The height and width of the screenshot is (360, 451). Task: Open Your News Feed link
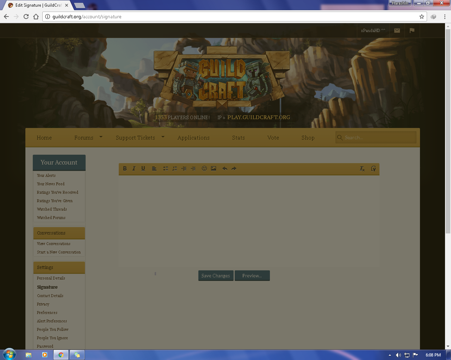click(x=51, y=184)
